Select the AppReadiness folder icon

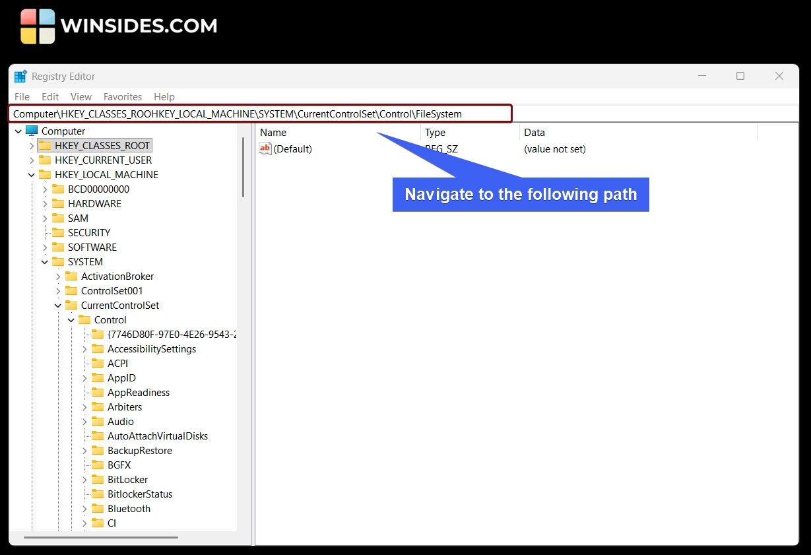[98, 393]
